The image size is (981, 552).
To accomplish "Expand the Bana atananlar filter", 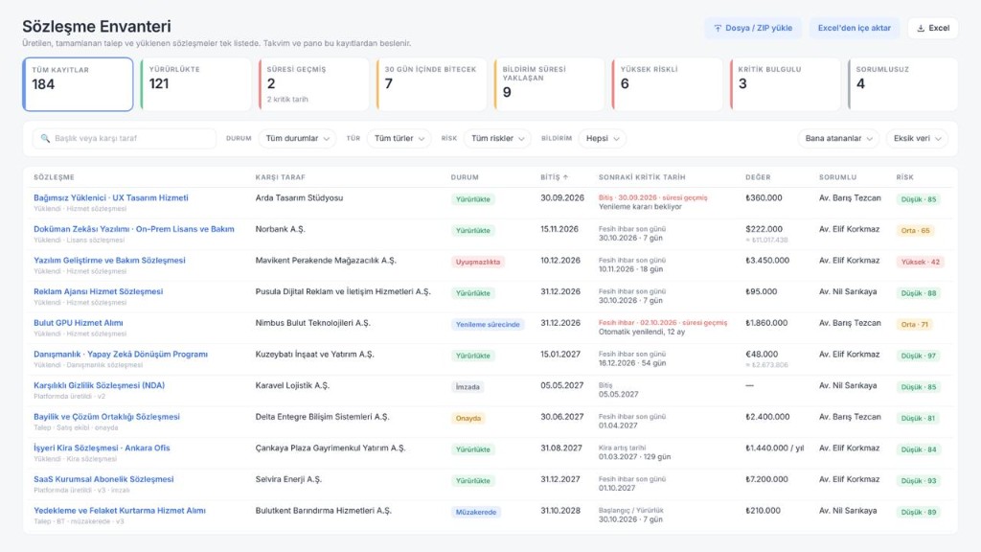I will [838, 138].
